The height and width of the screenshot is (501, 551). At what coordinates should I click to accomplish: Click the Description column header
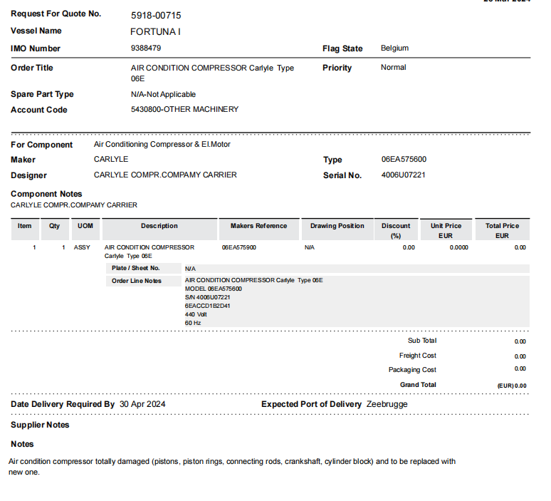click(x=159, y=226)
